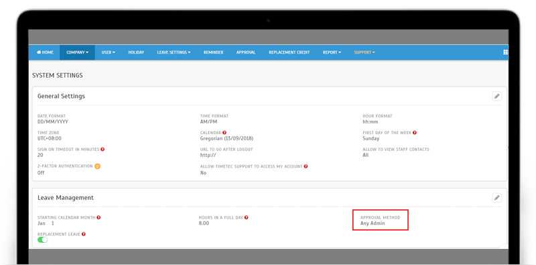Click the hh:mm hour format value
Screen dimensions: 536x265
[371, 122]
